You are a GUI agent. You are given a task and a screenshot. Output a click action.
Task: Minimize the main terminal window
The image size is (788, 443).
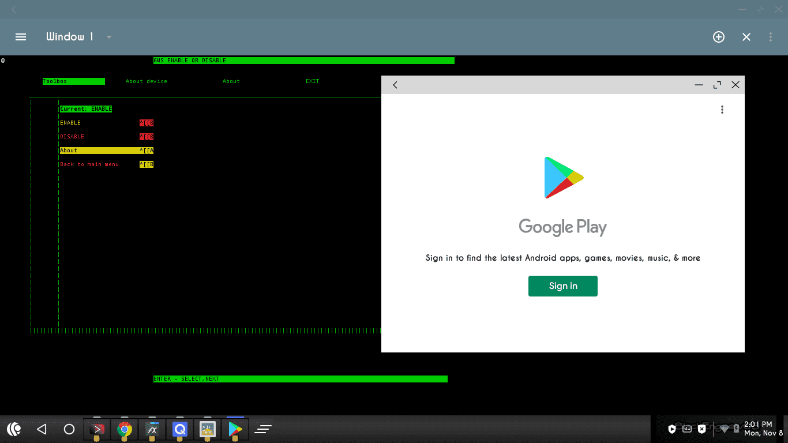tap(742, 9)
